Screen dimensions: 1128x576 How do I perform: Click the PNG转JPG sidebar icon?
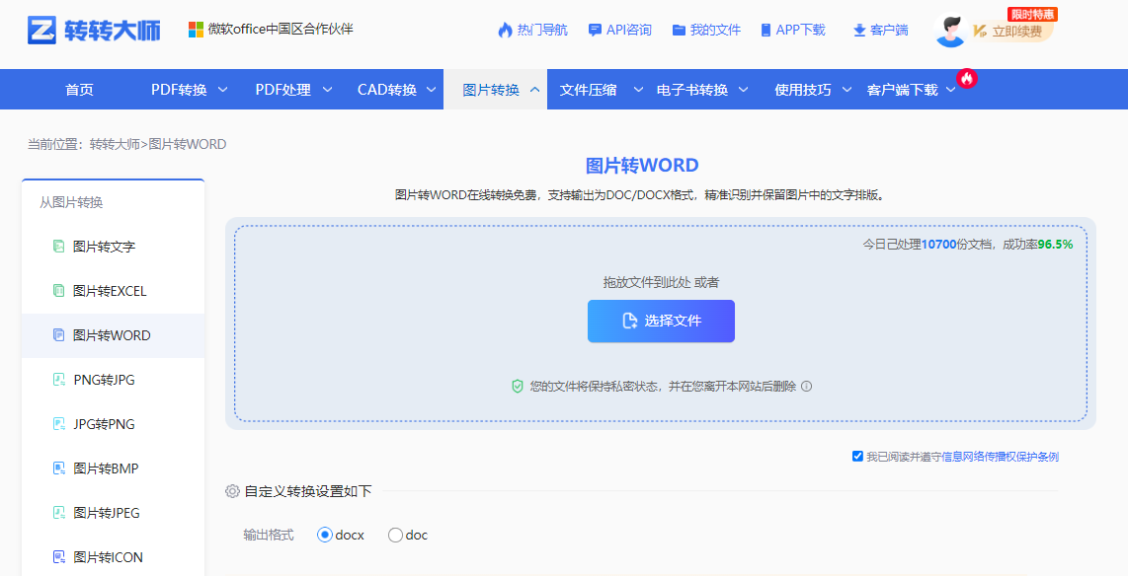click(59, 380)
